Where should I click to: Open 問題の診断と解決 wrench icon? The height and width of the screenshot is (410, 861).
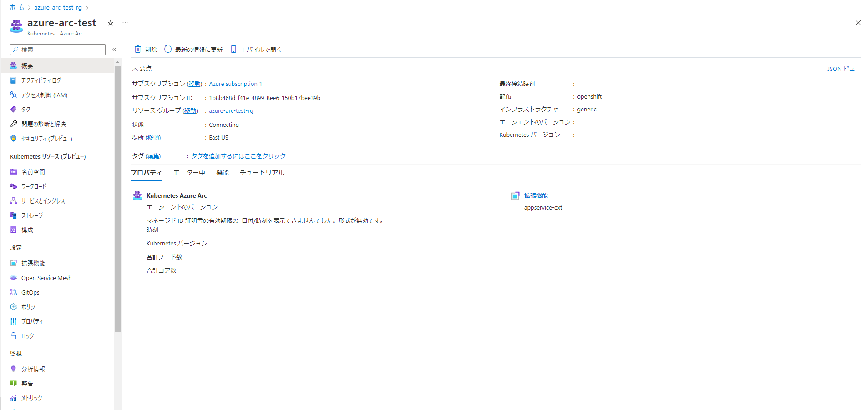[14, 124]
